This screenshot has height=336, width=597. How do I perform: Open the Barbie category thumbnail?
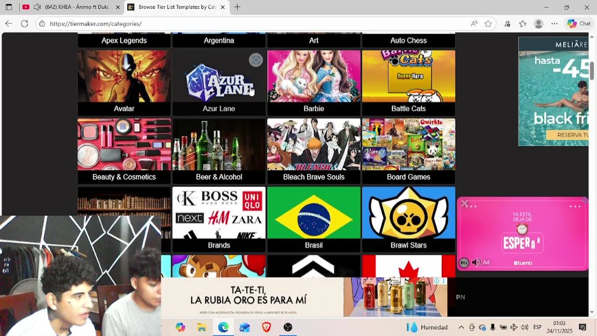(x=314, y=76)
